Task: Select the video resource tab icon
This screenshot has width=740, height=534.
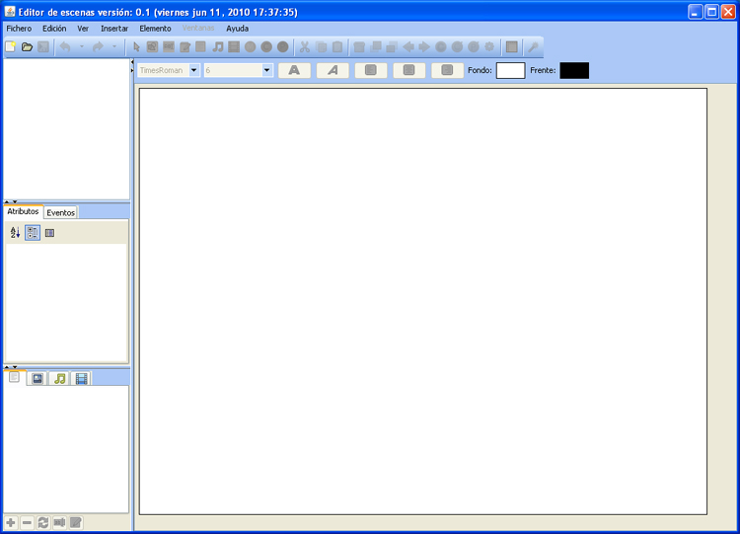Action: tap(81, 379)
